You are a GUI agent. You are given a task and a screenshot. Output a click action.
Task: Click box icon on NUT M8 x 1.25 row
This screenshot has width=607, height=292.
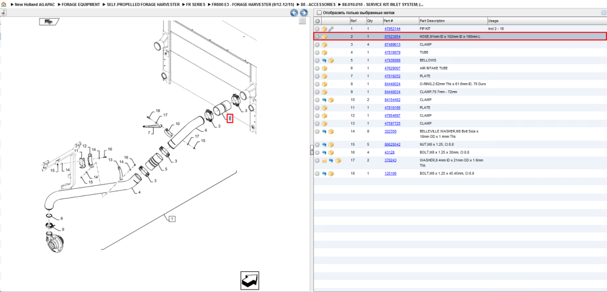331,144
